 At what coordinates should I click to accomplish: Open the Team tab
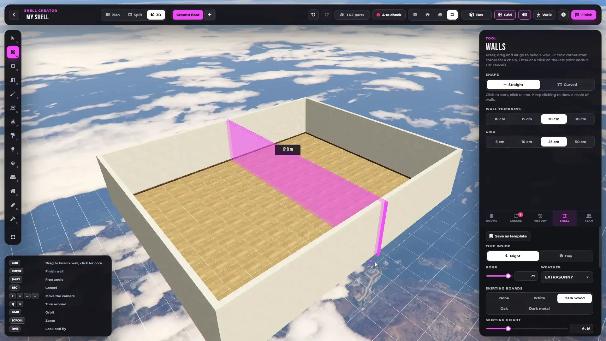[589, 218]
